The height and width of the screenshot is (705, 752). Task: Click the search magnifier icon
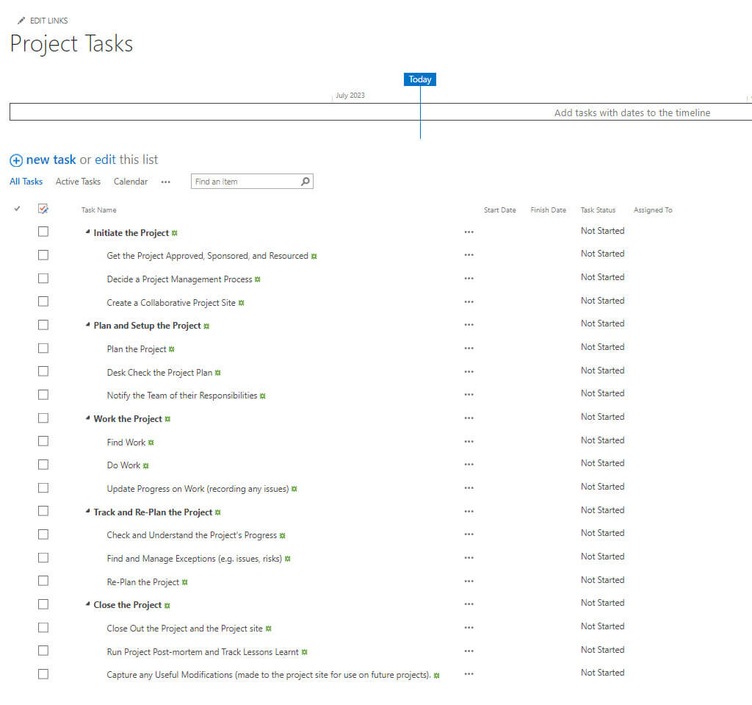pyautogui.click(x=305, y=182)
